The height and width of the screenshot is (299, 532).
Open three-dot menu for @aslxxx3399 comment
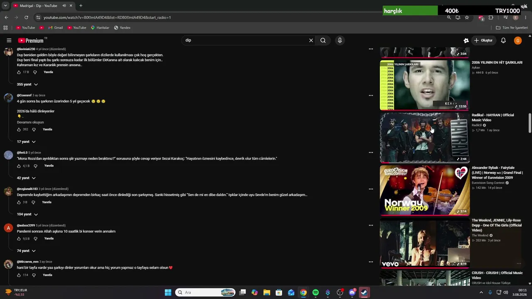pos(371,225)
